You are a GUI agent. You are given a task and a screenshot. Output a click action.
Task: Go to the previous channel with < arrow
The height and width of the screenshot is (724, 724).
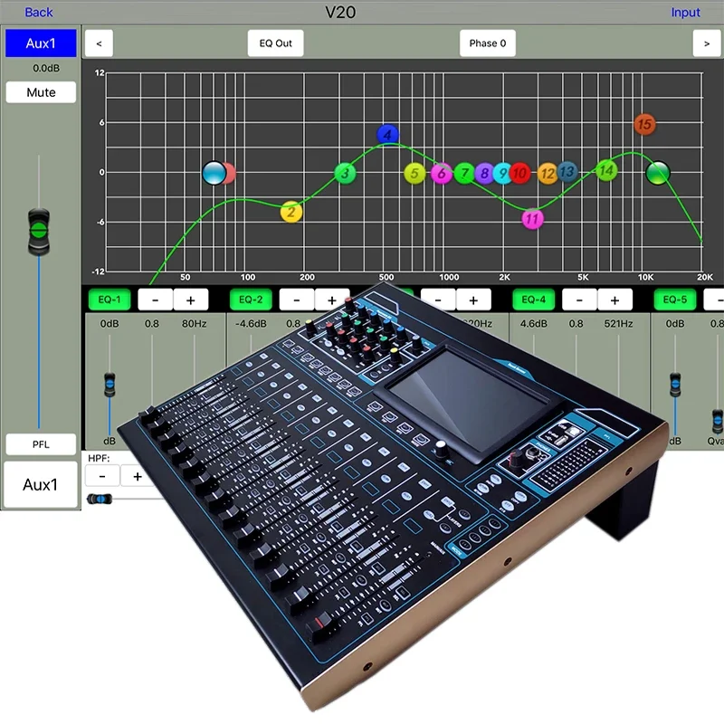pyautogui.click(x=99, y=43)
